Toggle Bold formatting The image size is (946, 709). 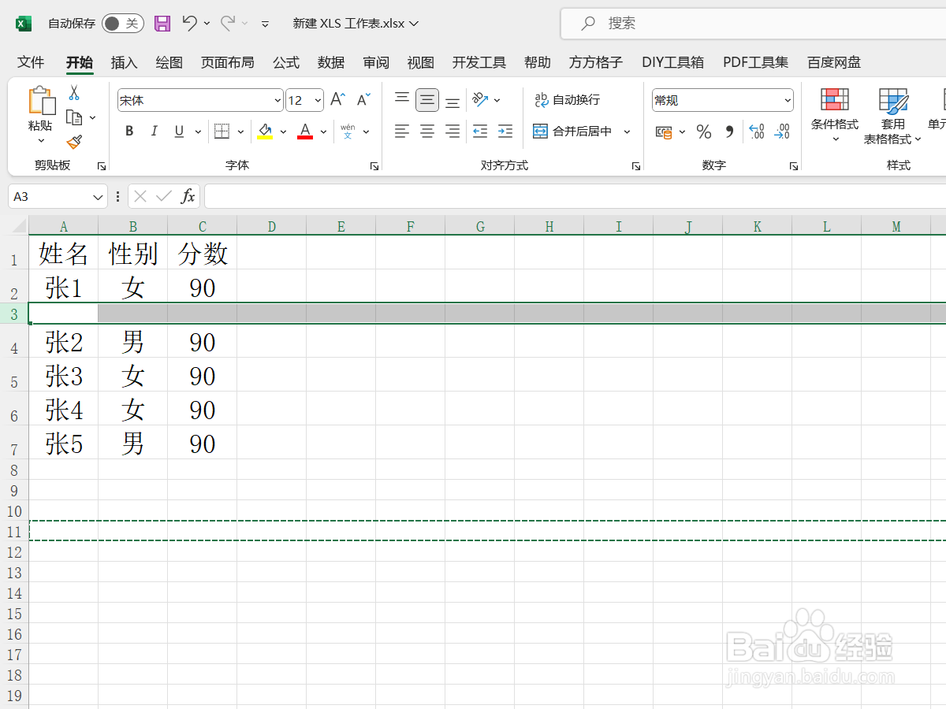tap(128, 131)
